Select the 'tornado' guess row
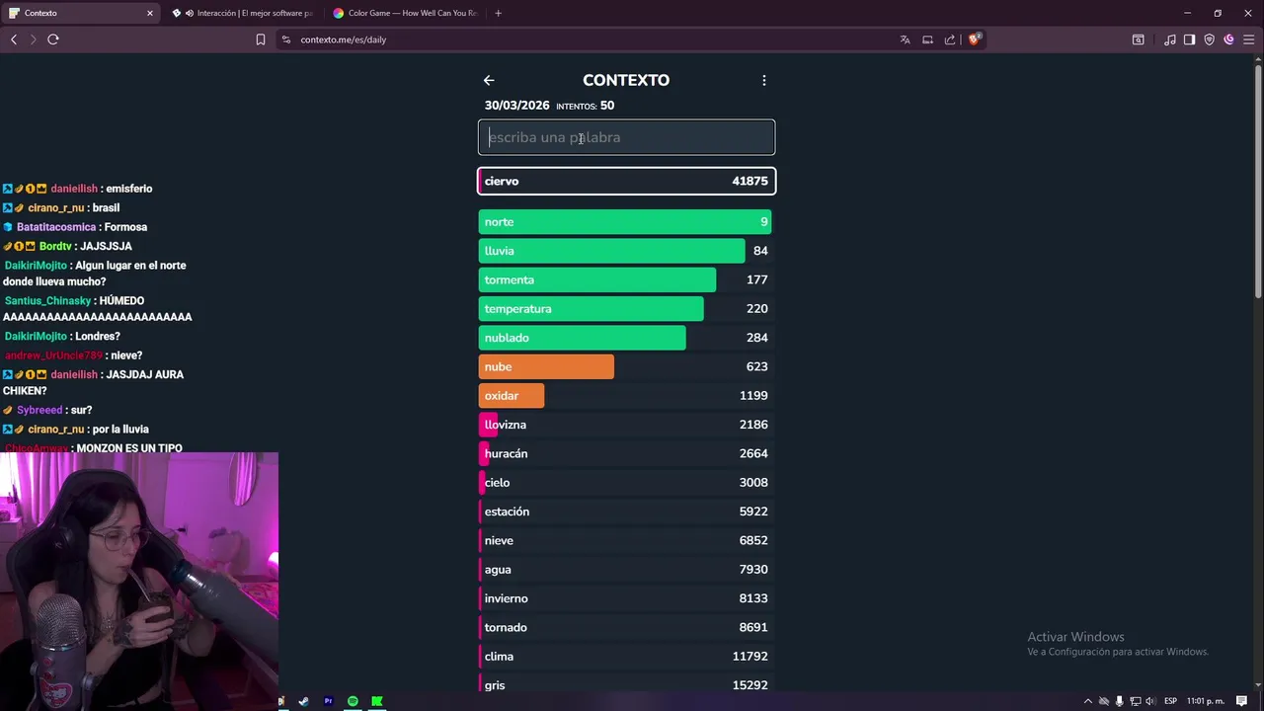 pyautogui.click(x=626, y=627)
